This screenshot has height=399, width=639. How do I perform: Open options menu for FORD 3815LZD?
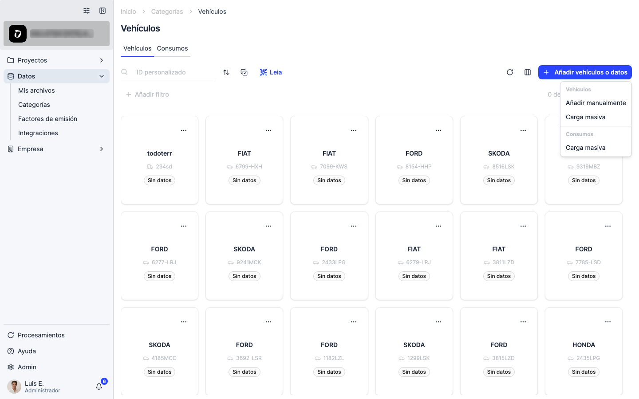[x=523, y=322]
